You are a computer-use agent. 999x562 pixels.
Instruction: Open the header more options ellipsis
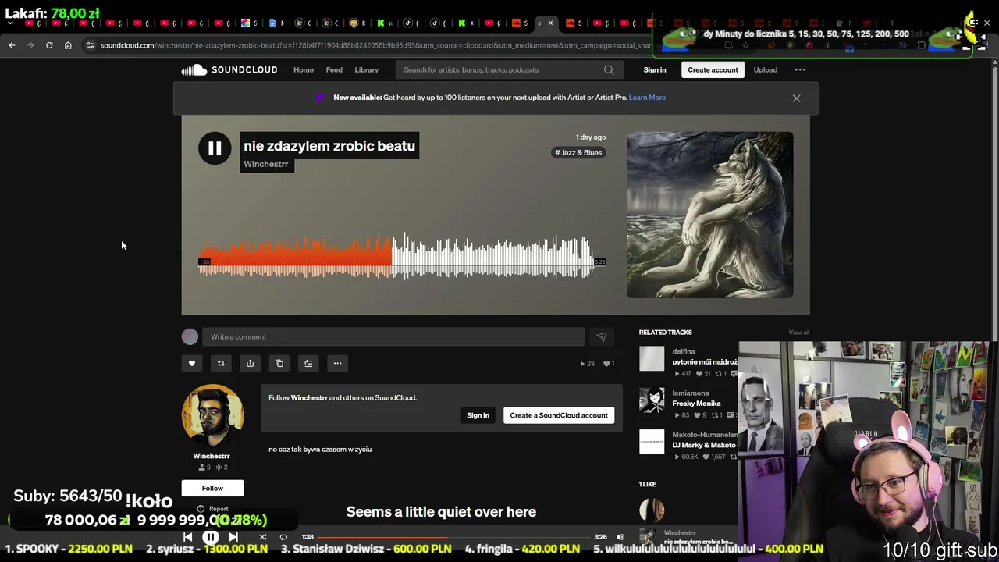[800, 70]
